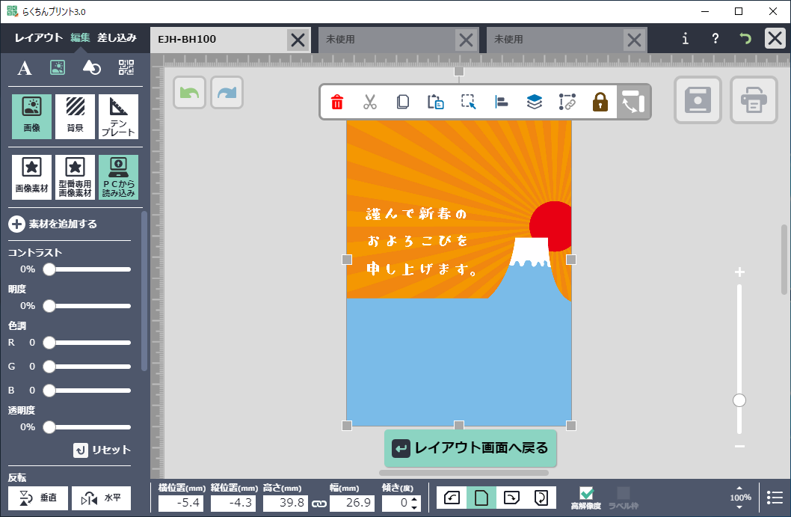The width and height of the screenshot is (791, 517).
Task: Click the green return arrow in header
Action: point(745,39)
